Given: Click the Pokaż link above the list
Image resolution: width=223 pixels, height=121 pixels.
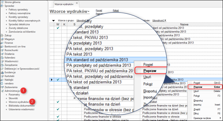Looking at the screenshot, I should pos(116,10).
